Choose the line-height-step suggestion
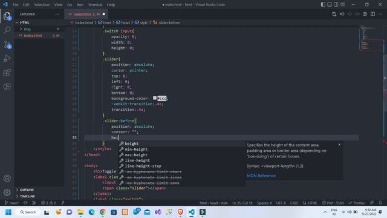The height and width of the screenshot is (218, 387). tap(182, 166)
